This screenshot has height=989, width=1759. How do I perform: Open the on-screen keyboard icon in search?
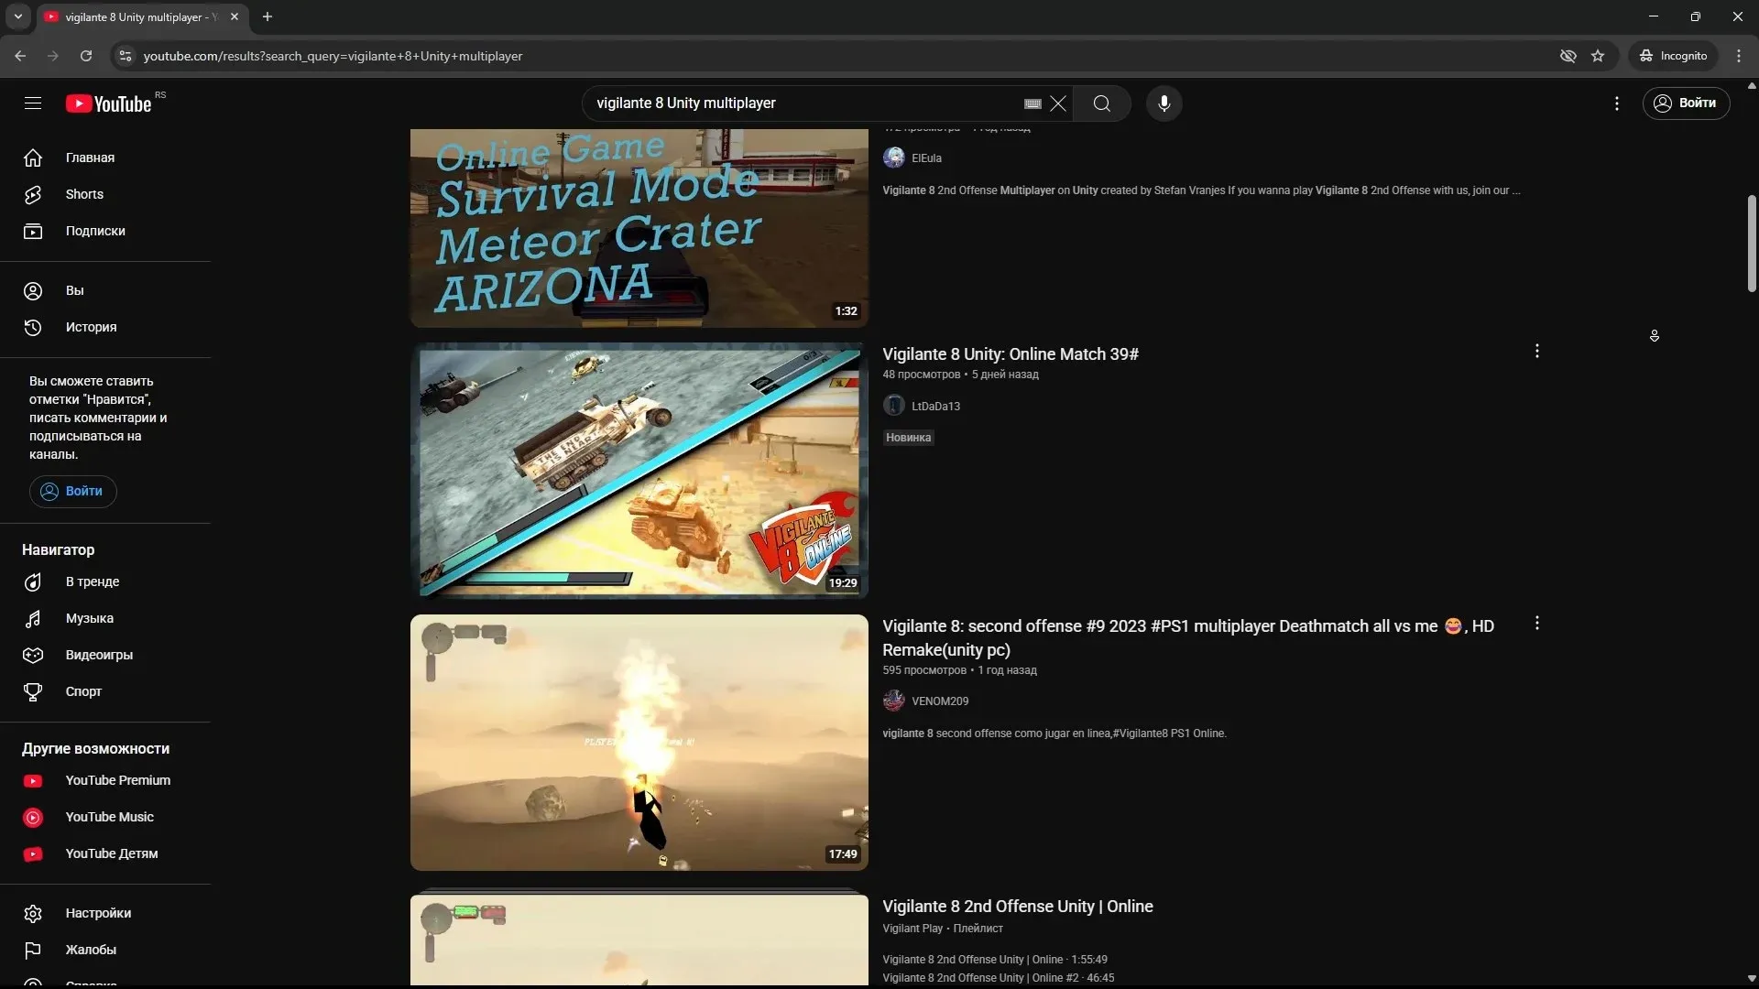[1032, 103]
